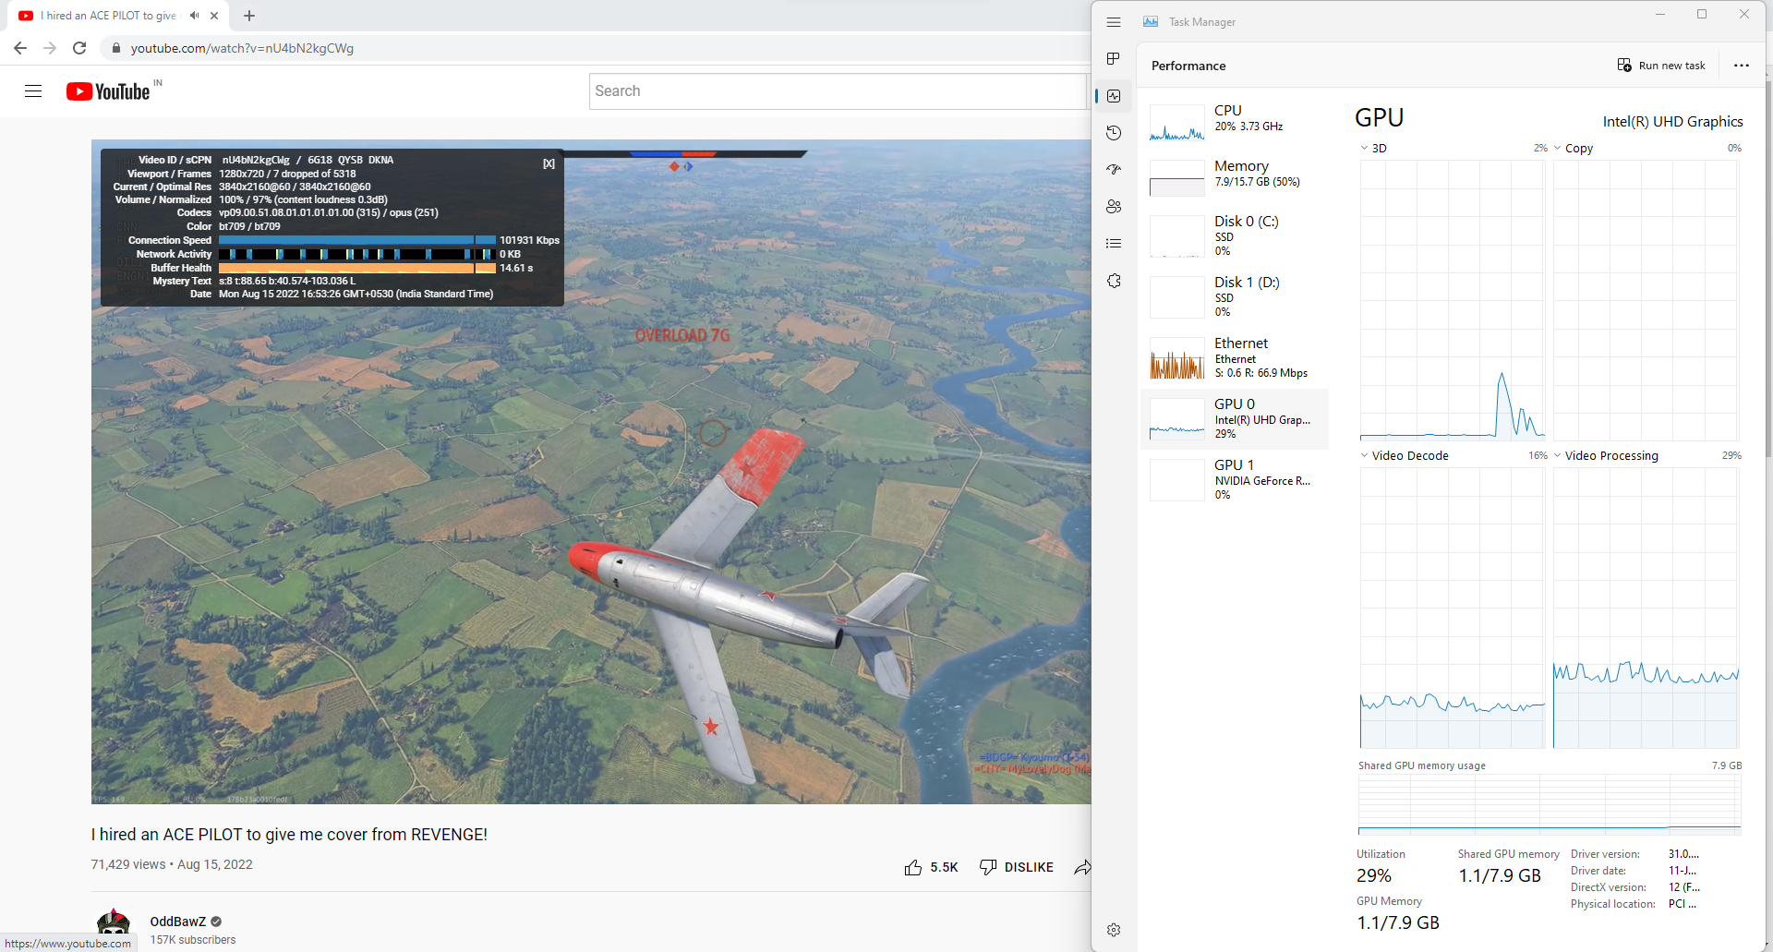Click the Share arrow icon
Image resolution: width=1773 pixels, height=952 pixels.
click(1082, 867)
